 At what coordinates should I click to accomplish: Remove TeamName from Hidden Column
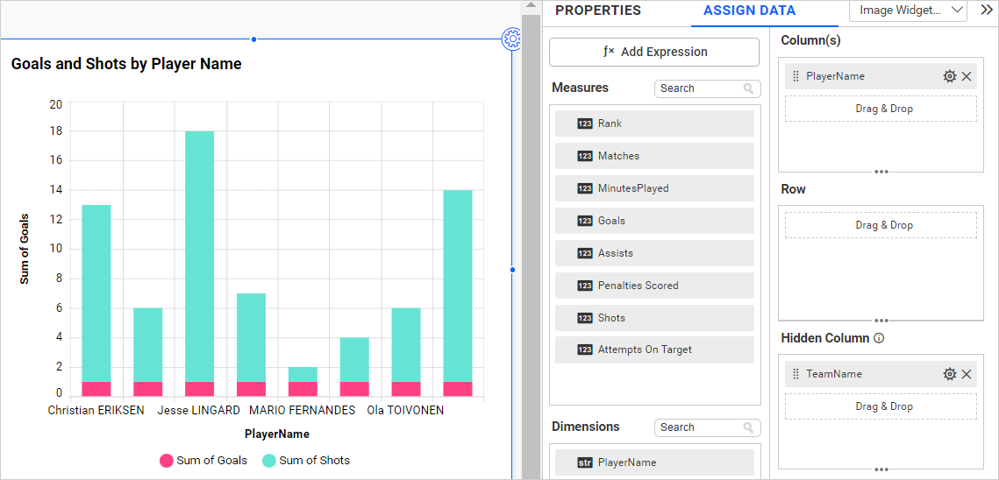point(967,374)
